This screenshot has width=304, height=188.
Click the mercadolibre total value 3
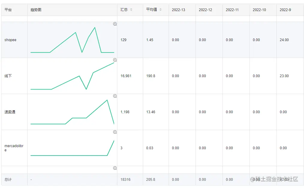[x=121, y=148]
